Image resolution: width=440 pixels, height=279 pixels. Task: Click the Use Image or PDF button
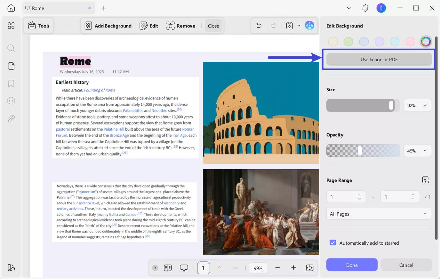tap(379, 60)
